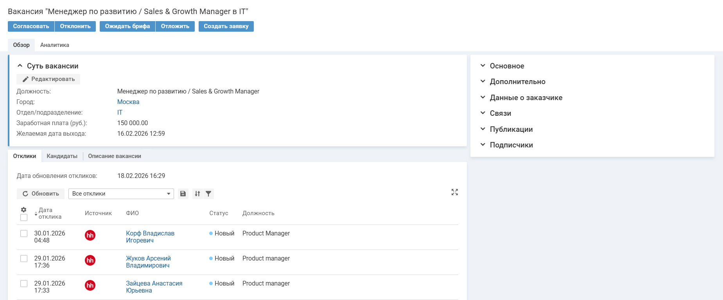Expand responses table to fullscreen

454,192
